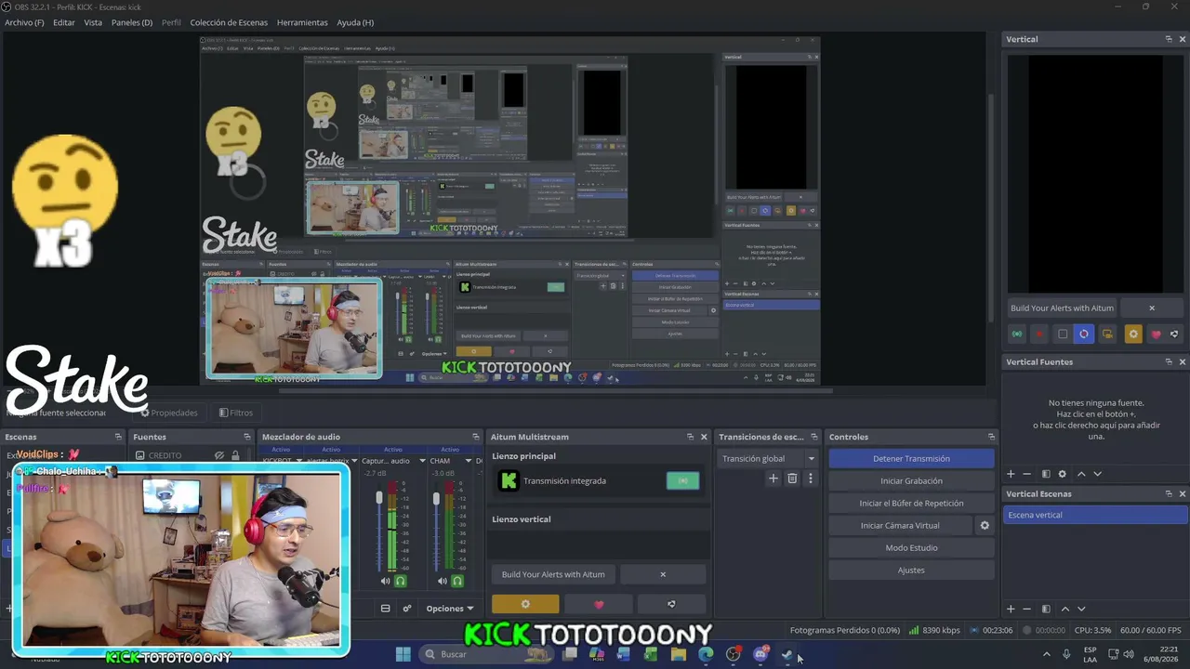
Task: Toggle monitoring headphones for CHAM channel
Action: (x=457, y=581)
